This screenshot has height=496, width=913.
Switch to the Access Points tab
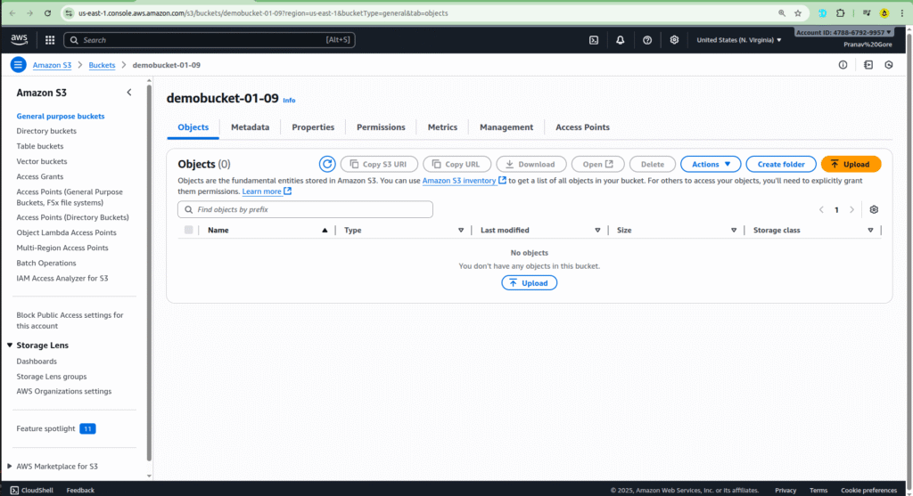point(582,127)
